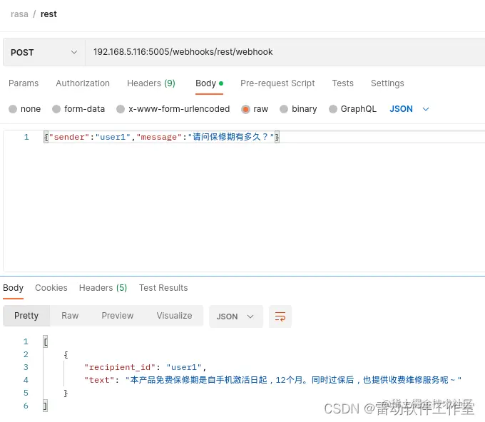485x422 pixels.
Task: Choose binary body type
Action: [284, 109]
